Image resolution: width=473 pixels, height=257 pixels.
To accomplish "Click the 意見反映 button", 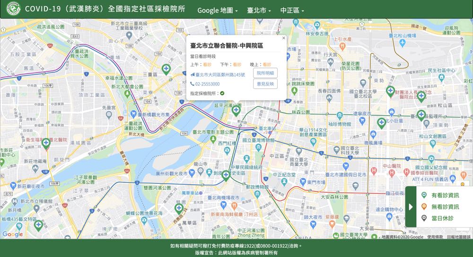I will (x=265, y=84).
